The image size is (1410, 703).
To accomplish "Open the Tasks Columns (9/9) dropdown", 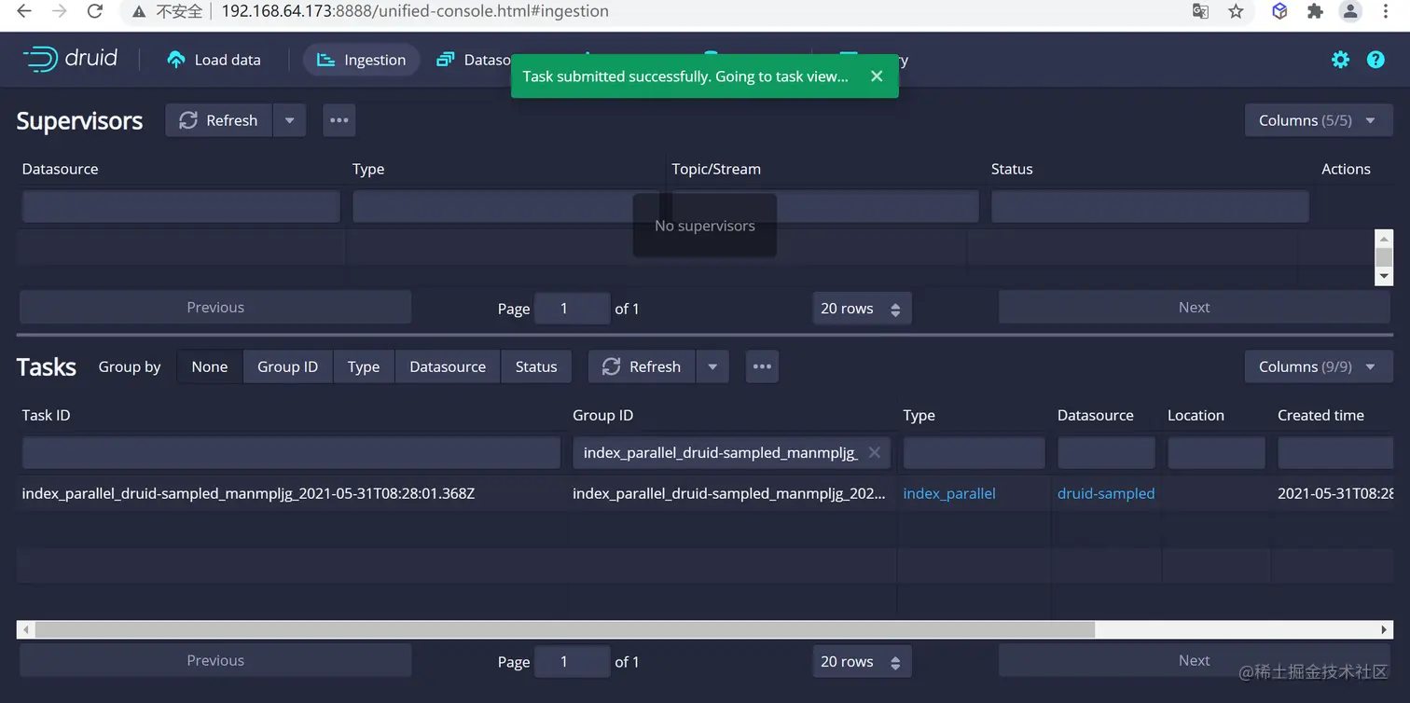I will pyautogui.click(x=1319, y=366).
